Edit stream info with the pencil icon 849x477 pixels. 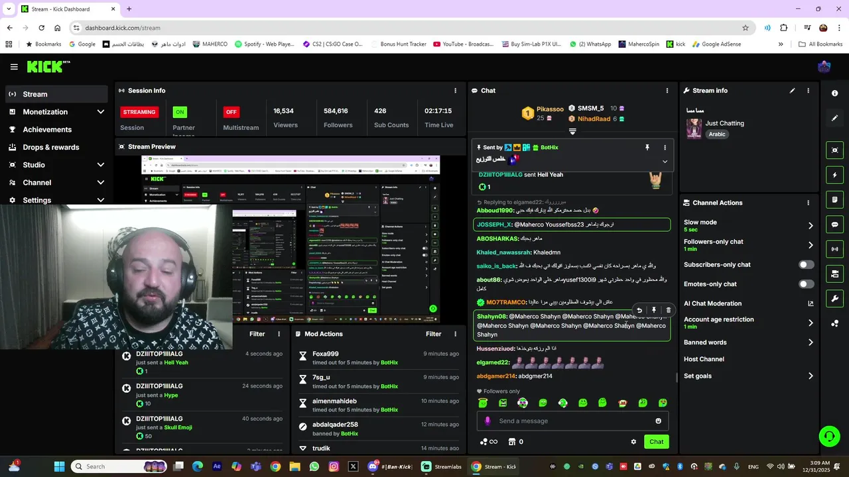792,91
